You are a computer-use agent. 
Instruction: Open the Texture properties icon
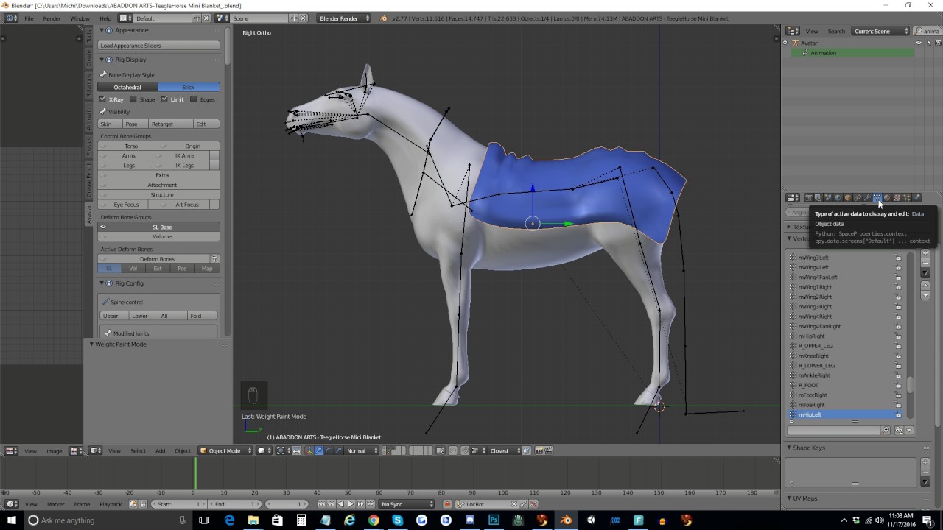click(x=897, y=197)
